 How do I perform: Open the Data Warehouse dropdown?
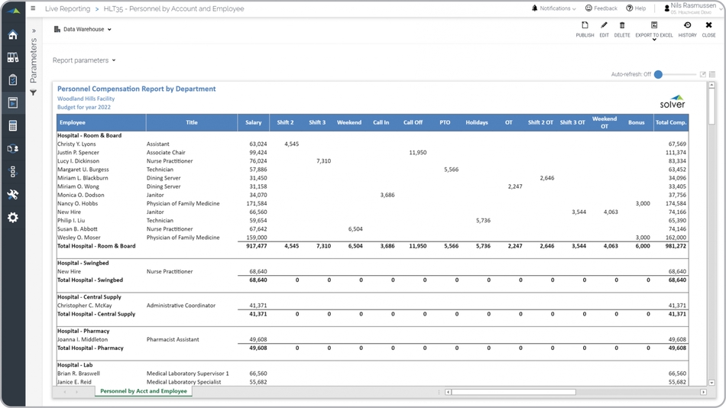(83, 30)
